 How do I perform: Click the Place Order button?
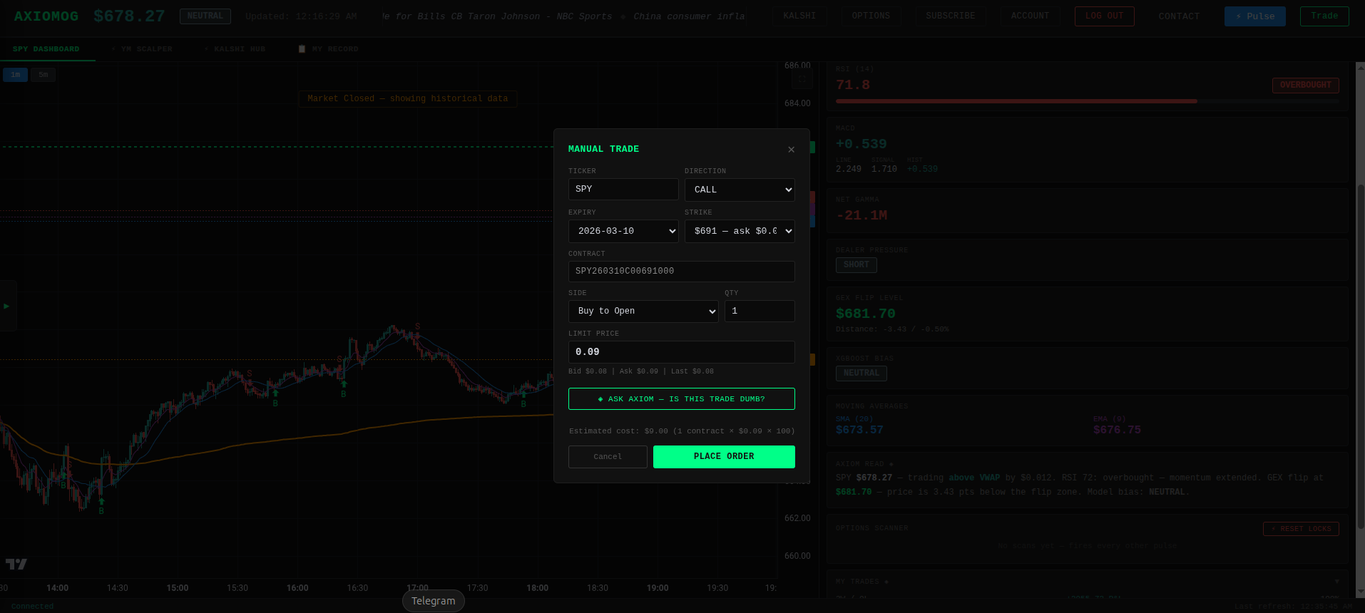pyautogui.click(x=724, y=457)
